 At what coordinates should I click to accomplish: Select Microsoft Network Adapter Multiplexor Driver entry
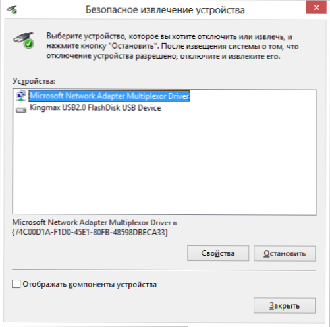tap(109, 96)
